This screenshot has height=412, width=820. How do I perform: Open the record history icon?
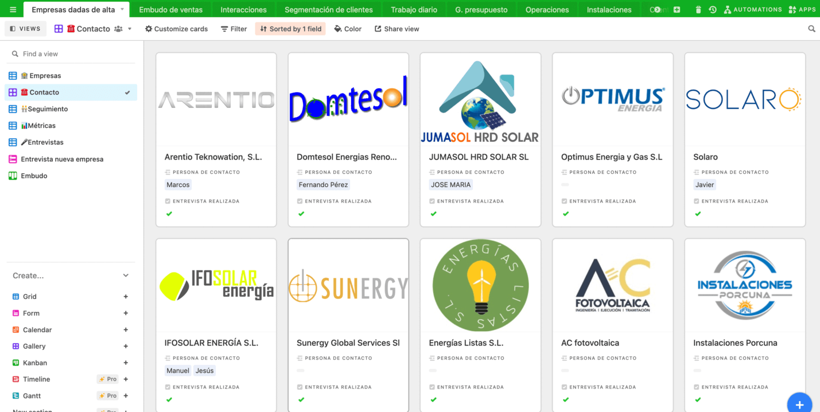tap(712, 9)
